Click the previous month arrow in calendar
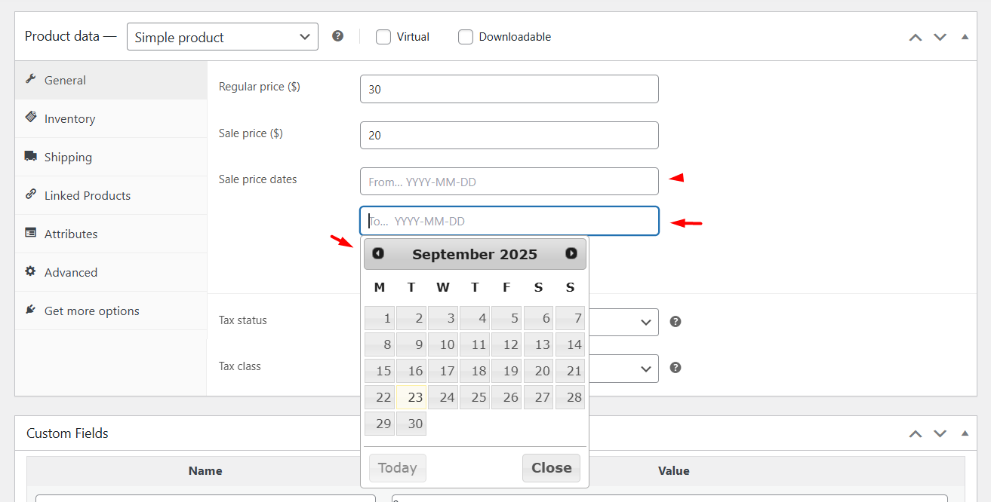The image size is (991, 502). point(378,254)
